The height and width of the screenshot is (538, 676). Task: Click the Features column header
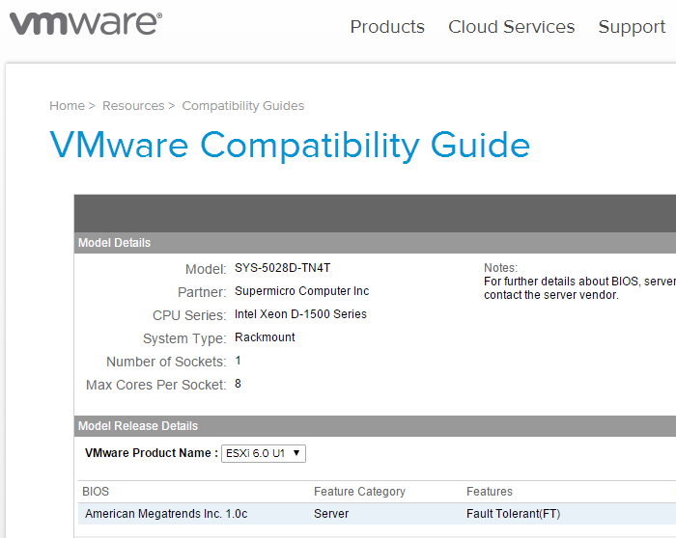pos(490,492)
